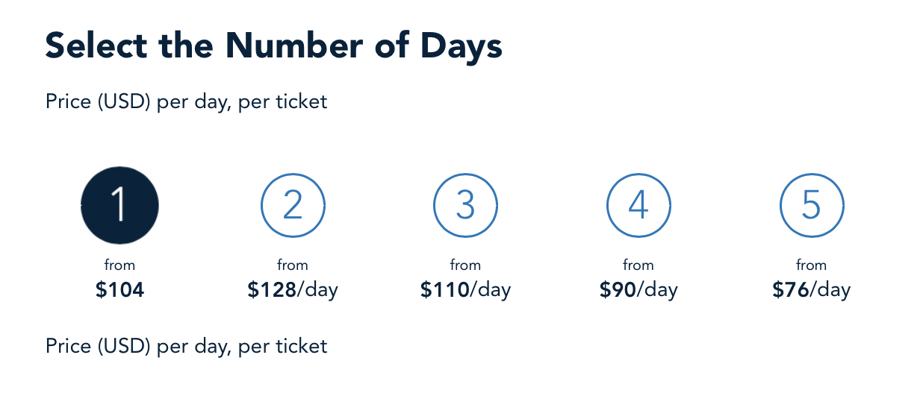This screenshot has height=393, width=923.
Task: Choose the 2 day option circle
Action: point(293,205)
